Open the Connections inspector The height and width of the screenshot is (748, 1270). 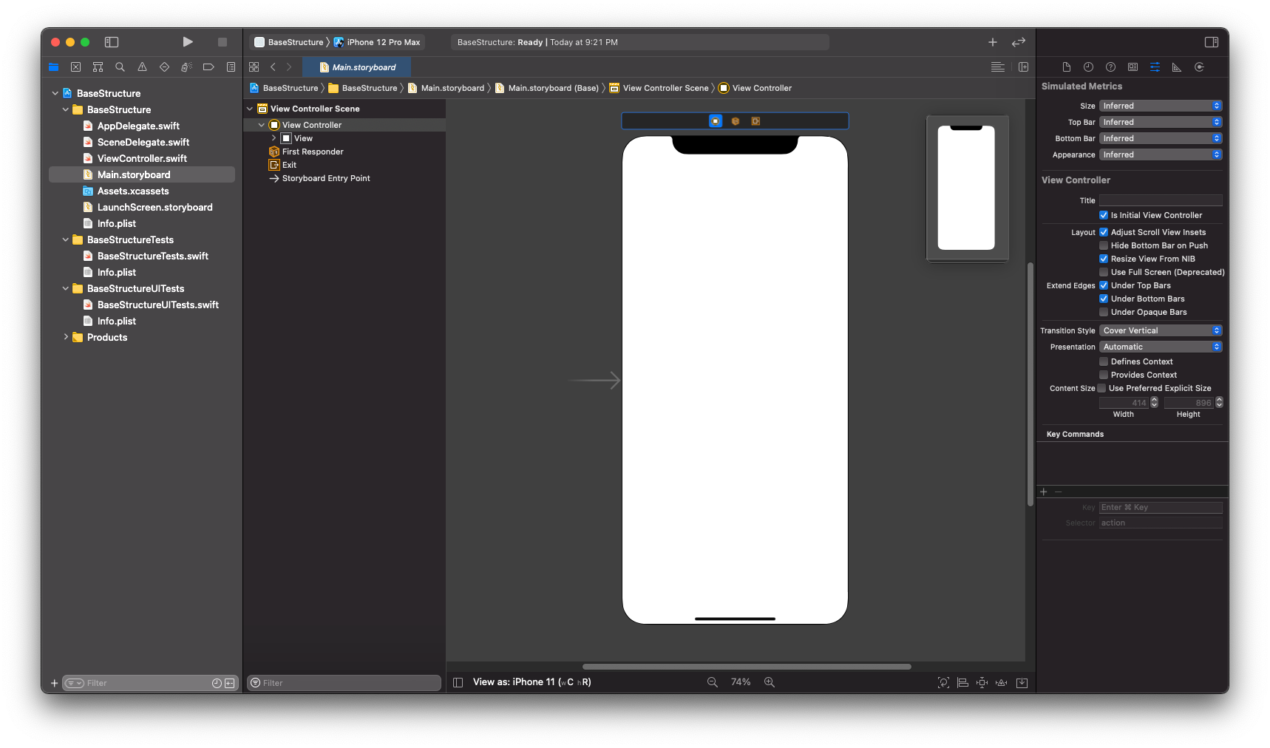(1199, 67)
